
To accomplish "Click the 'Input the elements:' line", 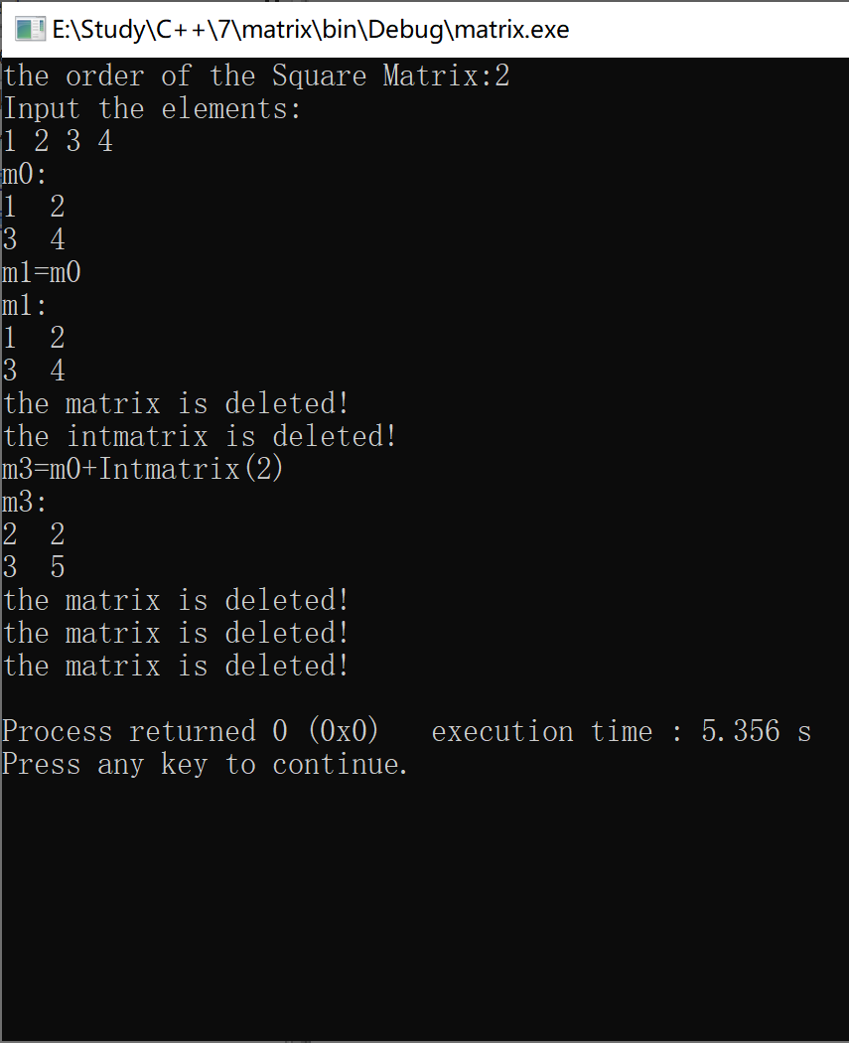I will (x=152, y=107).
